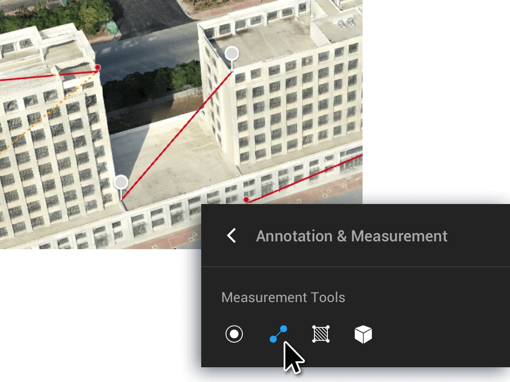This screenshot has height=382, width=510.
Task: Click the Measurement Tools section label
Action: click(283, 297)
